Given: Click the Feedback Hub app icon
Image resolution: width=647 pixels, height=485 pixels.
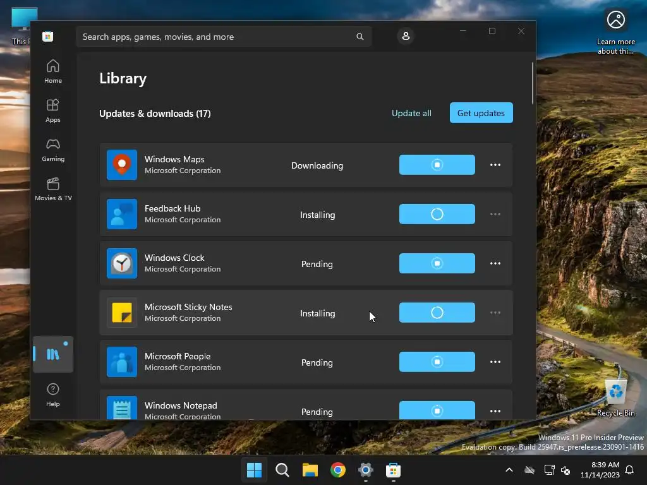Looking at the screenshot, I should click(x=122, y=214).
